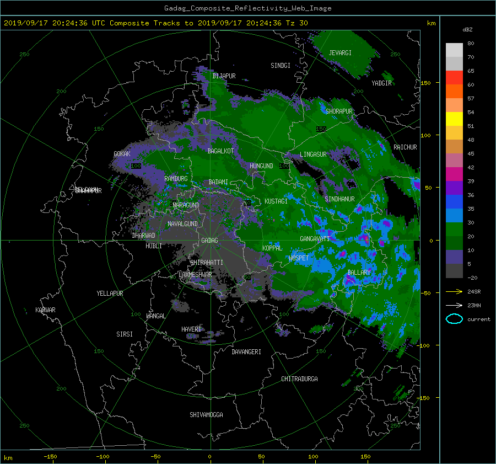Select the HANGAL label
Screen dimensions: 496x464
coord(156,316)
